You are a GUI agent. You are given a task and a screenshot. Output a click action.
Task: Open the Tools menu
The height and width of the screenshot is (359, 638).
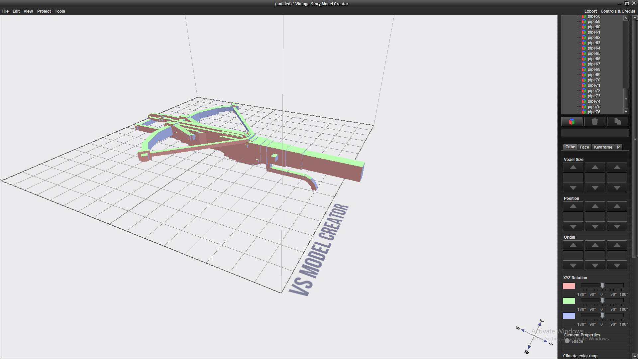coord(60,11)
